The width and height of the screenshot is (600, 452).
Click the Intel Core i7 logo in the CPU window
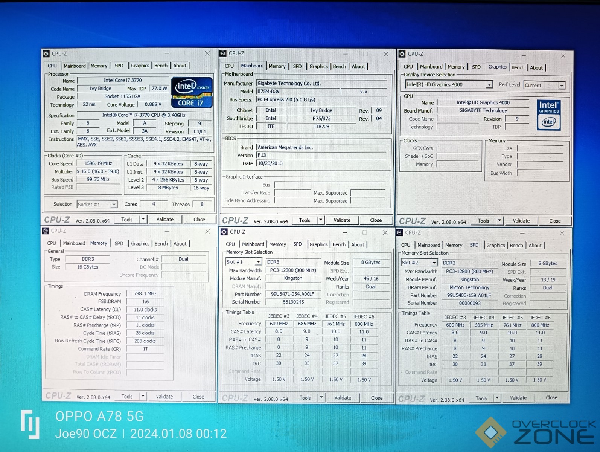tap(192, 92)
